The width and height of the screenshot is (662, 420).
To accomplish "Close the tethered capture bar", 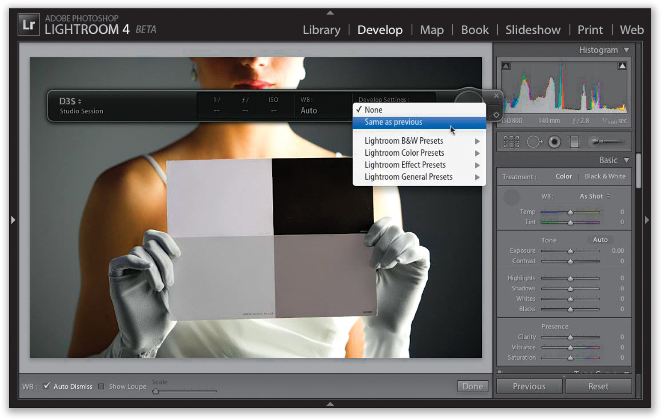I will (x=496, y=96).
